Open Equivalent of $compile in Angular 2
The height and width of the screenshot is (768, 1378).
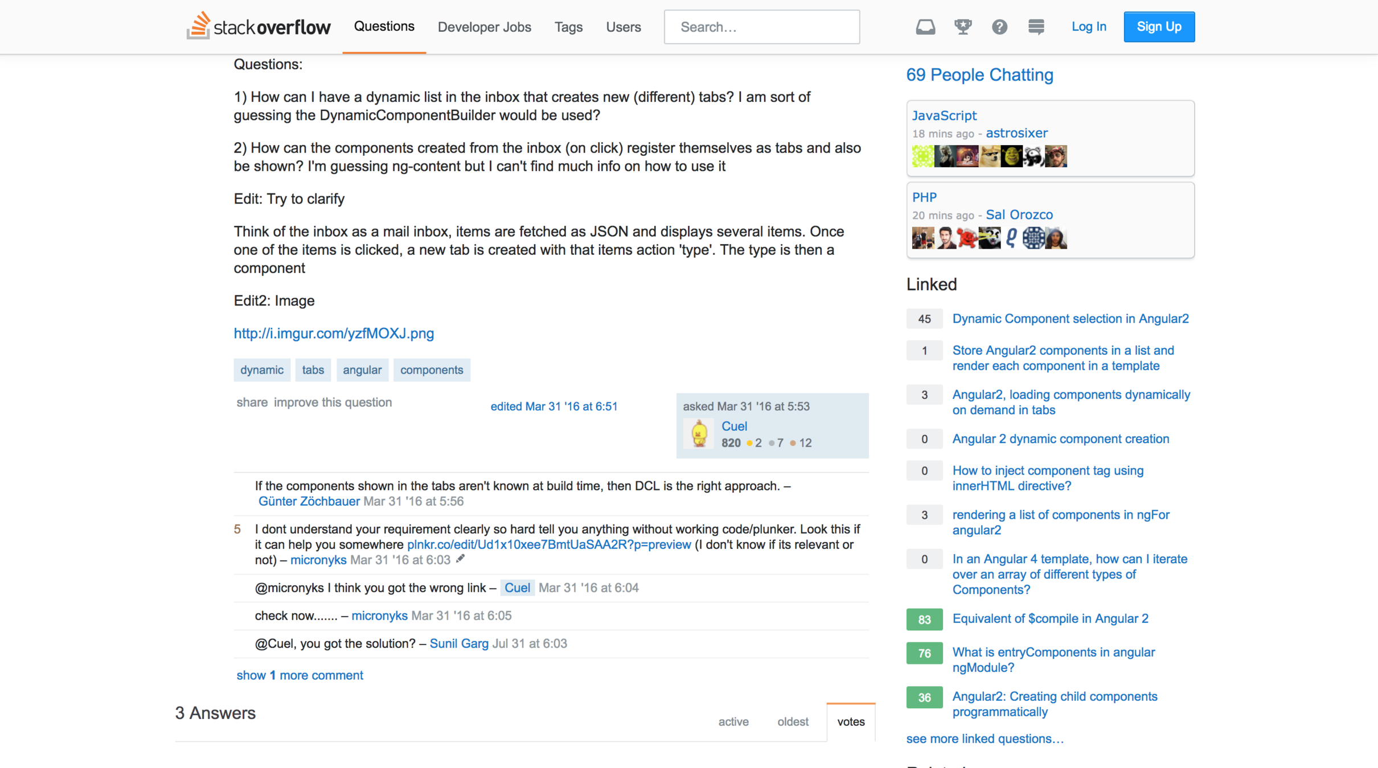pyautogui.click(x=1050, y=618)
